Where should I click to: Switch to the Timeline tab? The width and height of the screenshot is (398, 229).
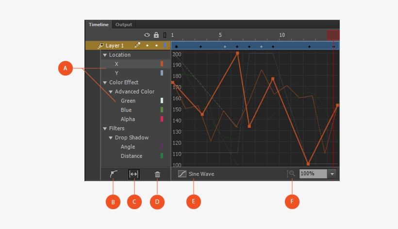coord(99,25)
